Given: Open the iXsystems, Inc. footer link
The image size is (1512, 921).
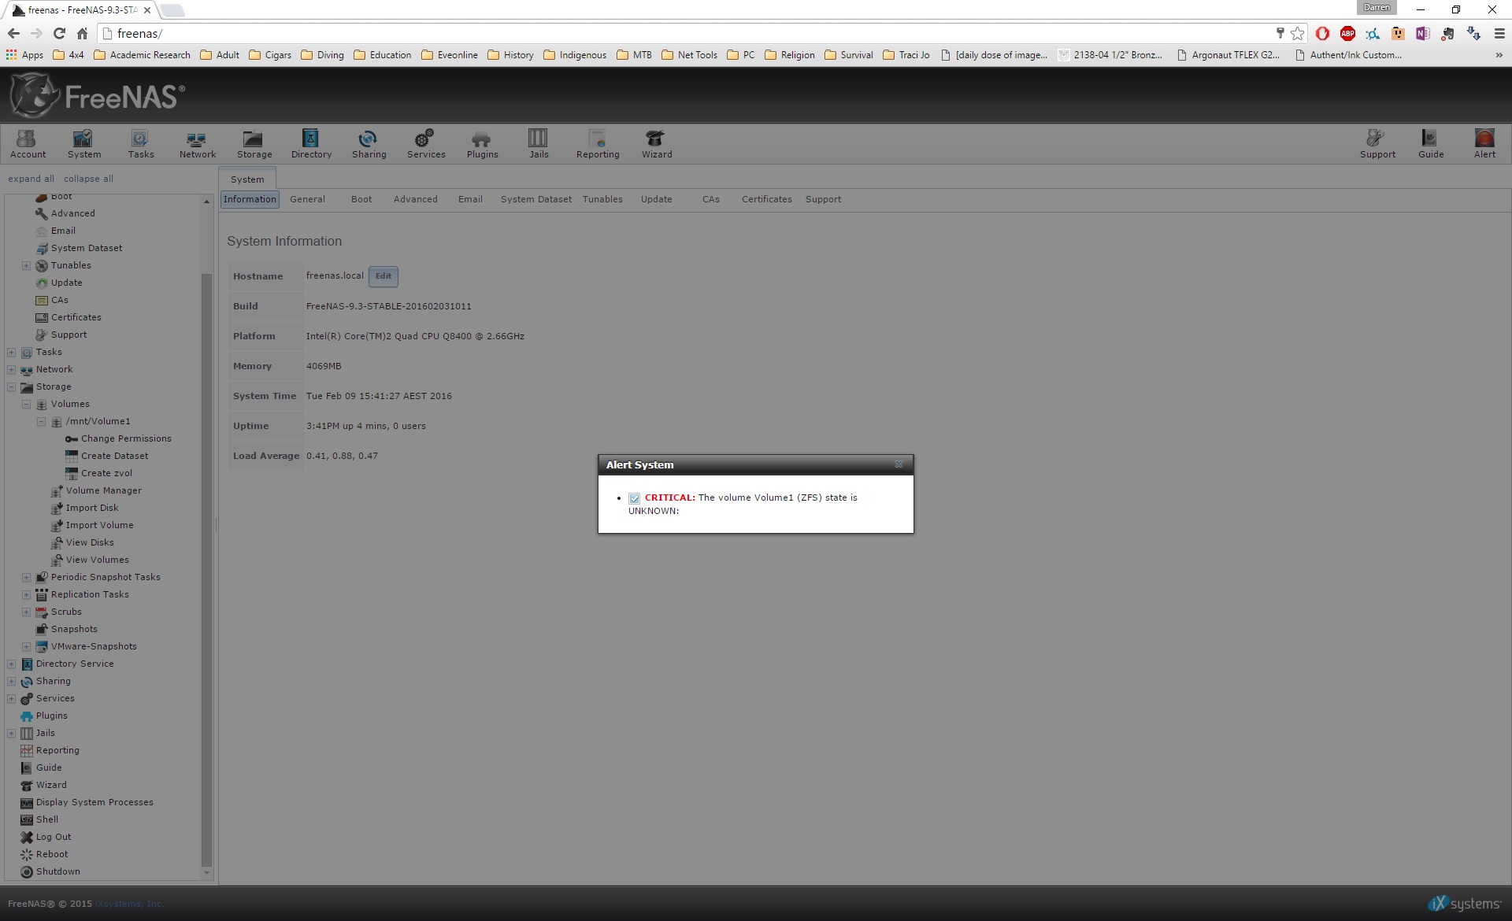Looking at the screenshot, I should [129, 904].
